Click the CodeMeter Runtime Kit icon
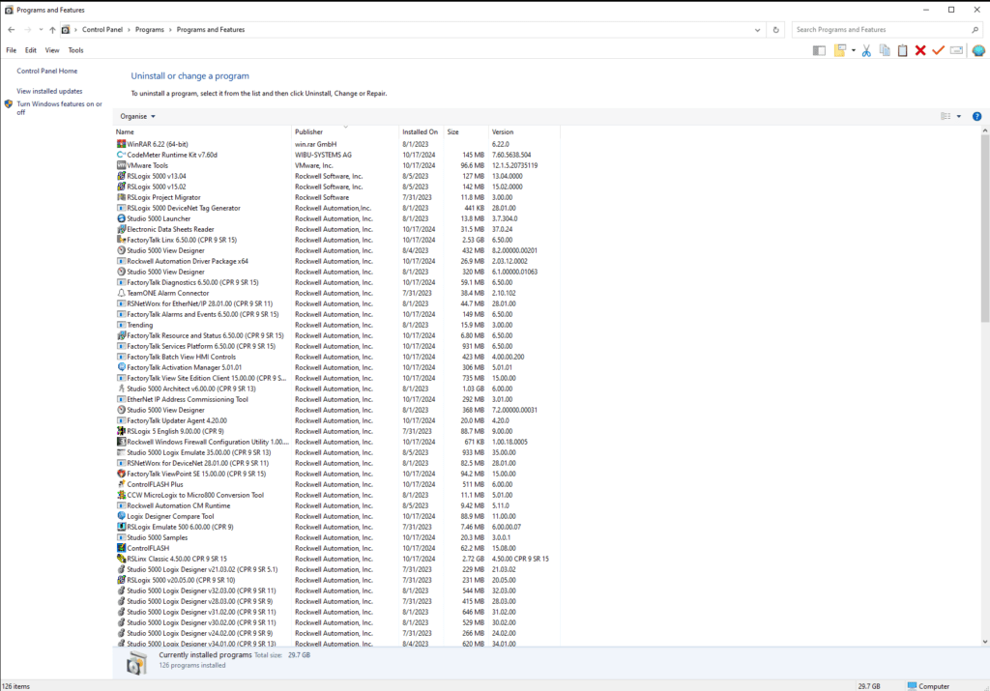 [121, 155]
